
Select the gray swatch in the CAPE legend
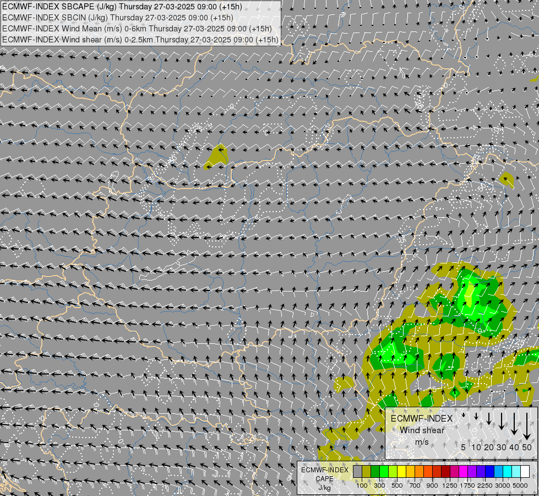coord(357,472)
